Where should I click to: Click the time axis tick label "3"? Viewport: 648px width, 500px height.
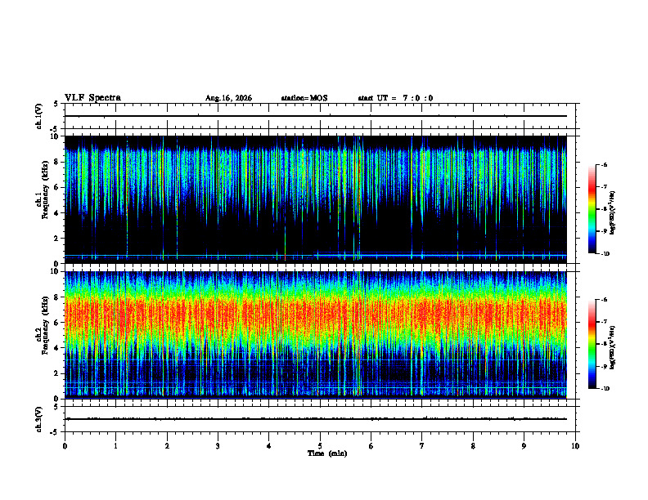tap(218, 446)
